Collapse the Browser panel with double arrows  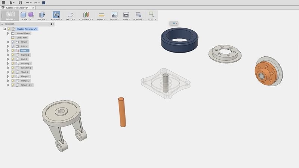pos(2,24)
